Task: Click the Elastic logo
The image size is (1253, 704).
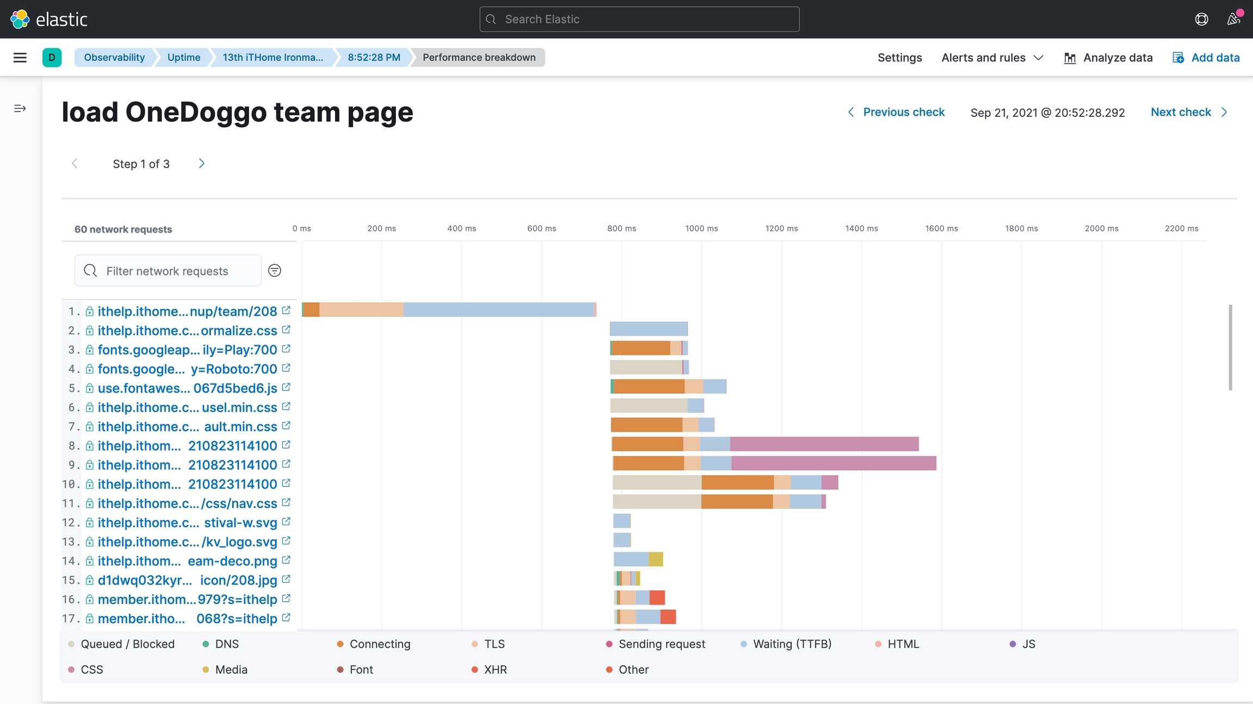Action: (x=48, y=19)
